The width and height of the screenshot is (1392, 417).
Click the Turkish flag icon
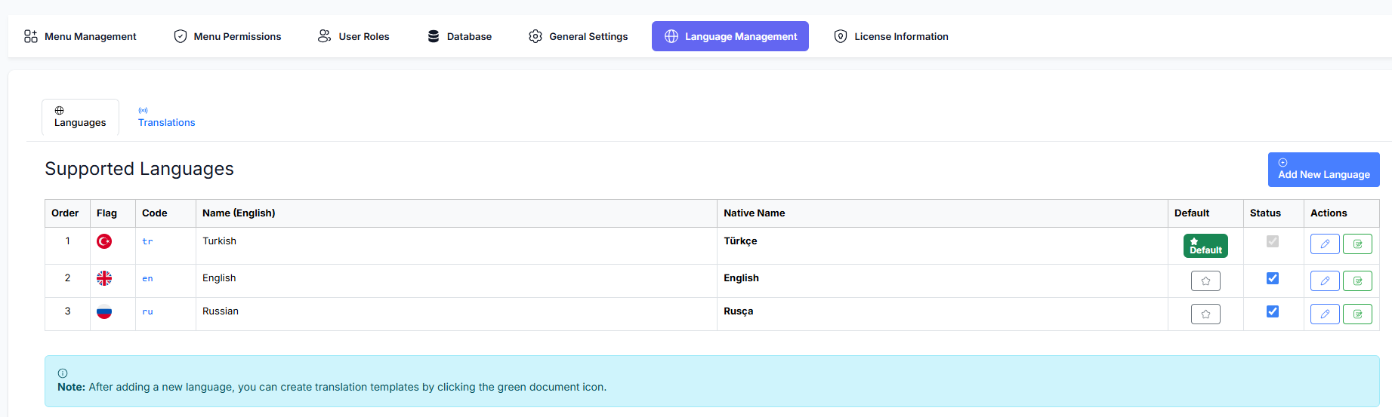104,241
